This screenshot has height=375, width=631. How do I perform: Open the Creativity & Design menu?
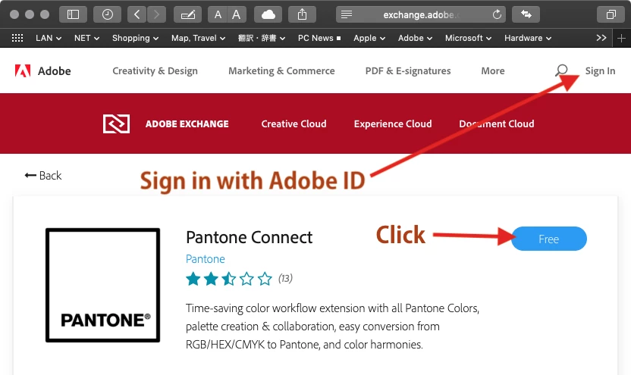(x=155, y=70)
